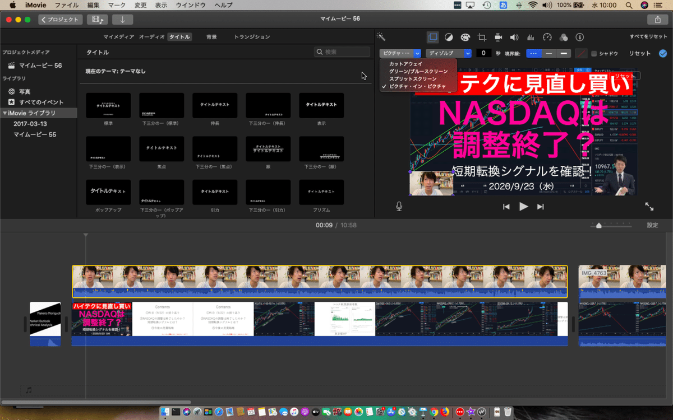Open Finder from the Dock
The width and height of the screenshot is (673, 420).
coord(165,412)
